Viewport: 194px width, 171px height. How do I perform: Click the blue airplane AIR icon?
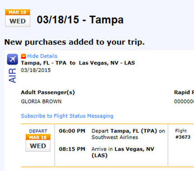click(12, 59)
